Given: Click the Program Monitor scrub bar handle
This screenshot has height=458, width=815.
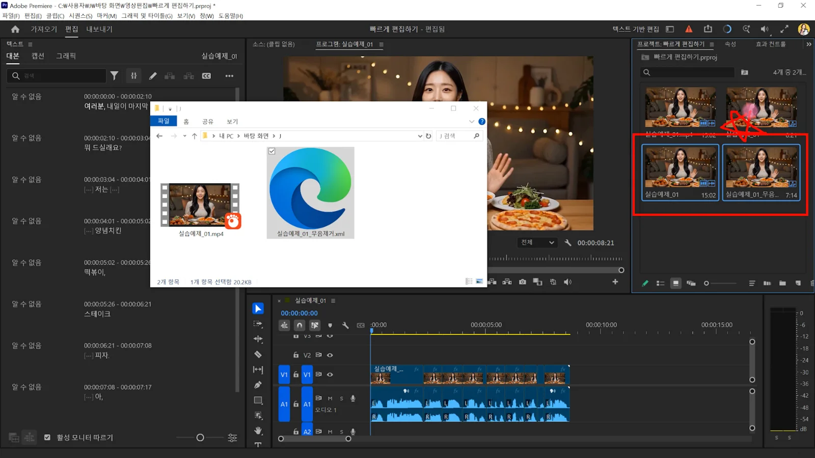Looking at the screenshot, I should click(621, 270).
